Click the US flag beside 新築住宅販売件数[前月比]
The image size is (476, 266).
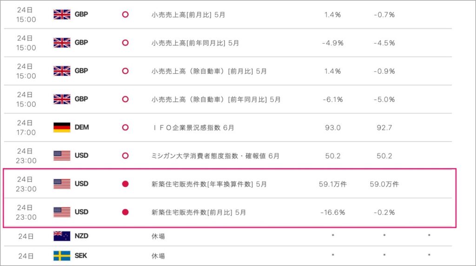62,212
